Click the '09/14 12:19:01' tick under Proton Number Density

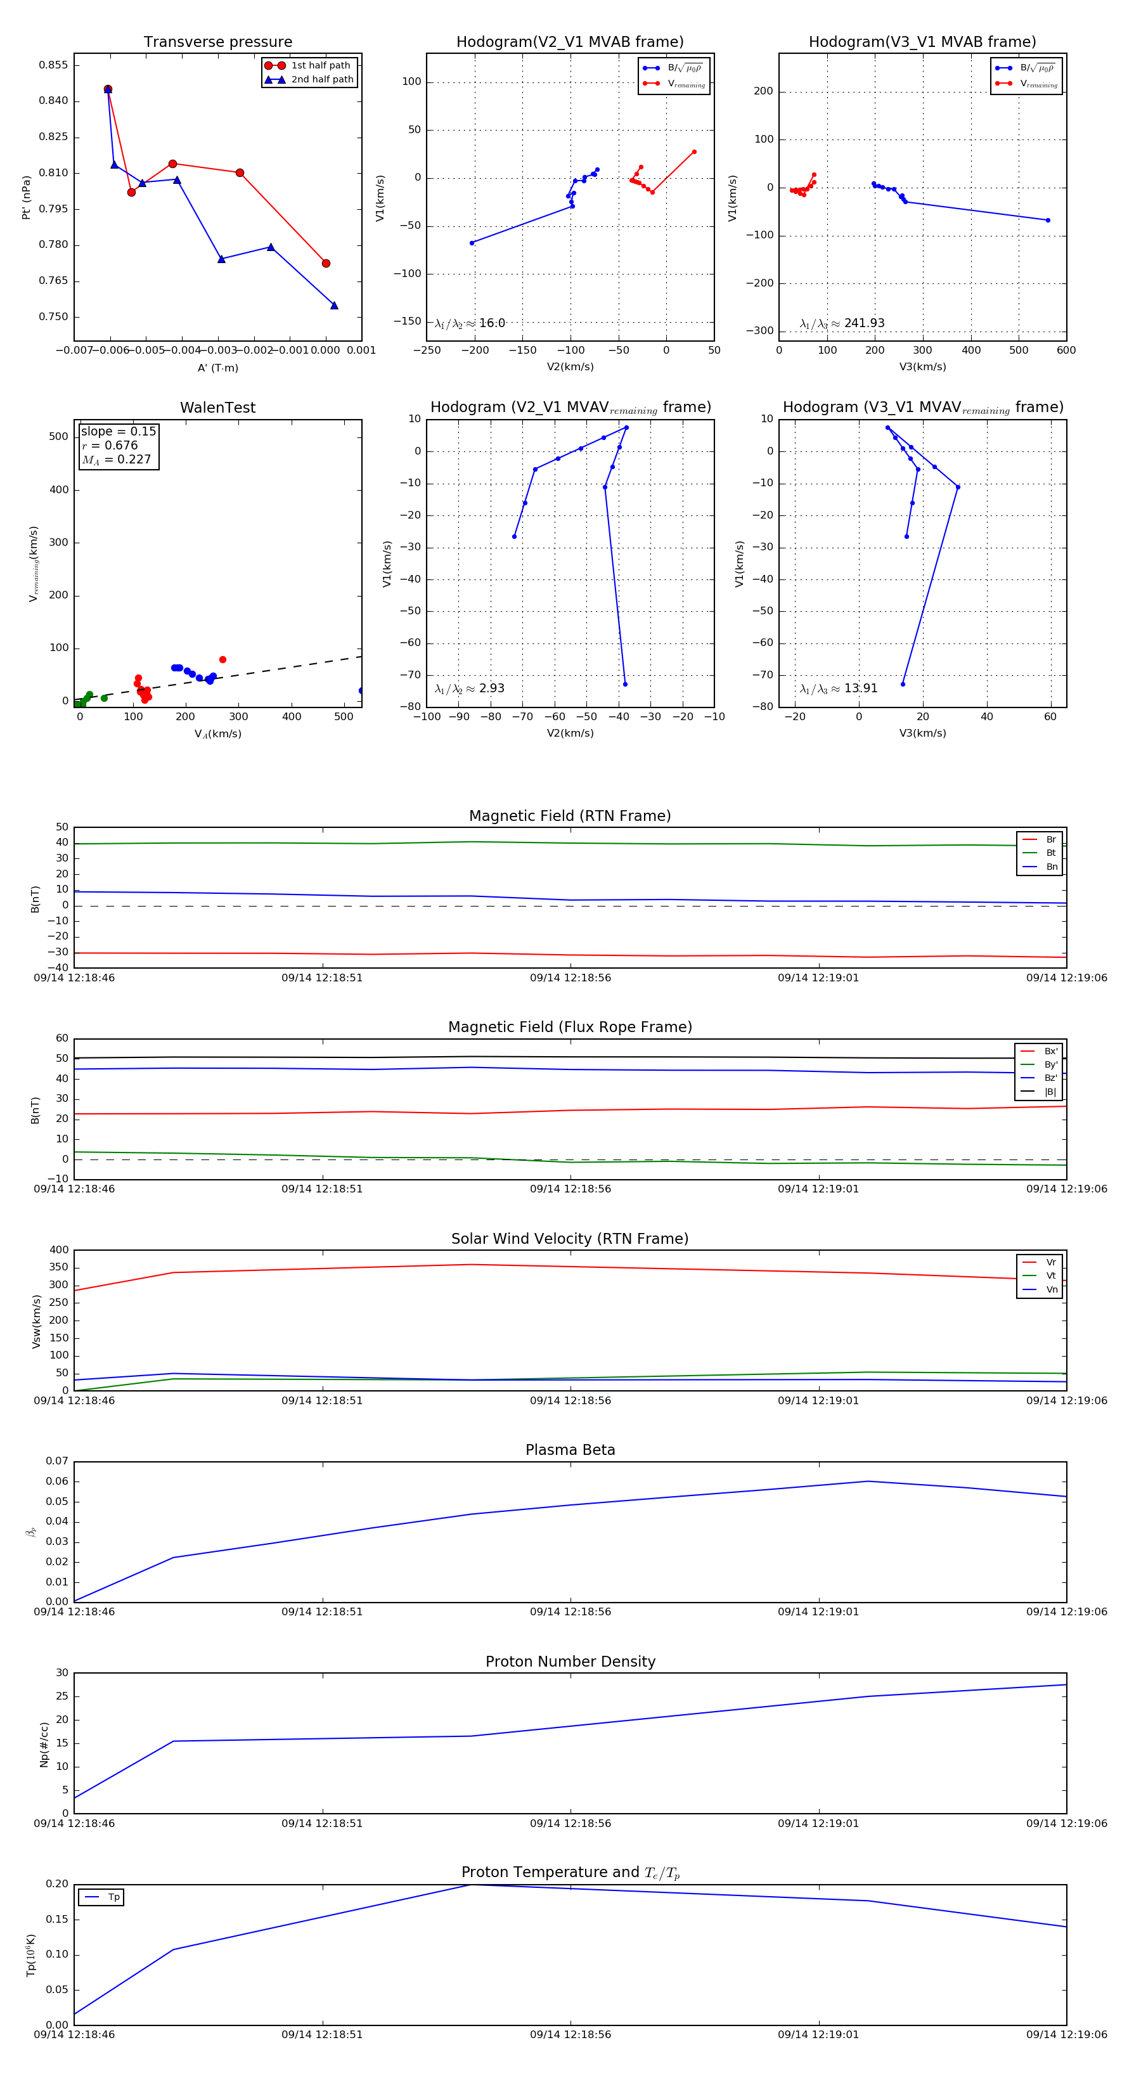point(818,1823)
